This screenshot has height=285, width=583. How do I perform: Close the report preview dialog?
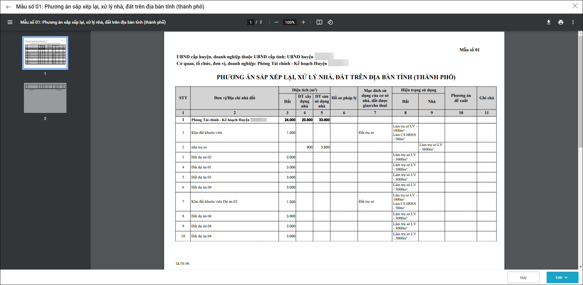(x=575, y=6)
